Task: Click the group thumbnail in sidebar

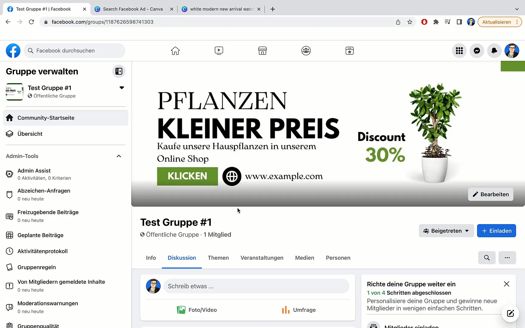Action: coord(15,92)
